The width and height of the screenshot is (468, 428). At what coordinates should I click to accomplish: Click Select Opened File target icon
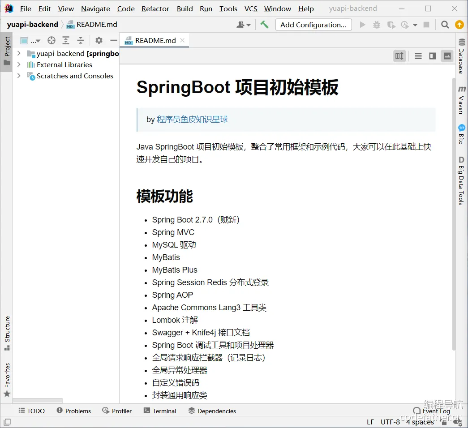point(52,40)
